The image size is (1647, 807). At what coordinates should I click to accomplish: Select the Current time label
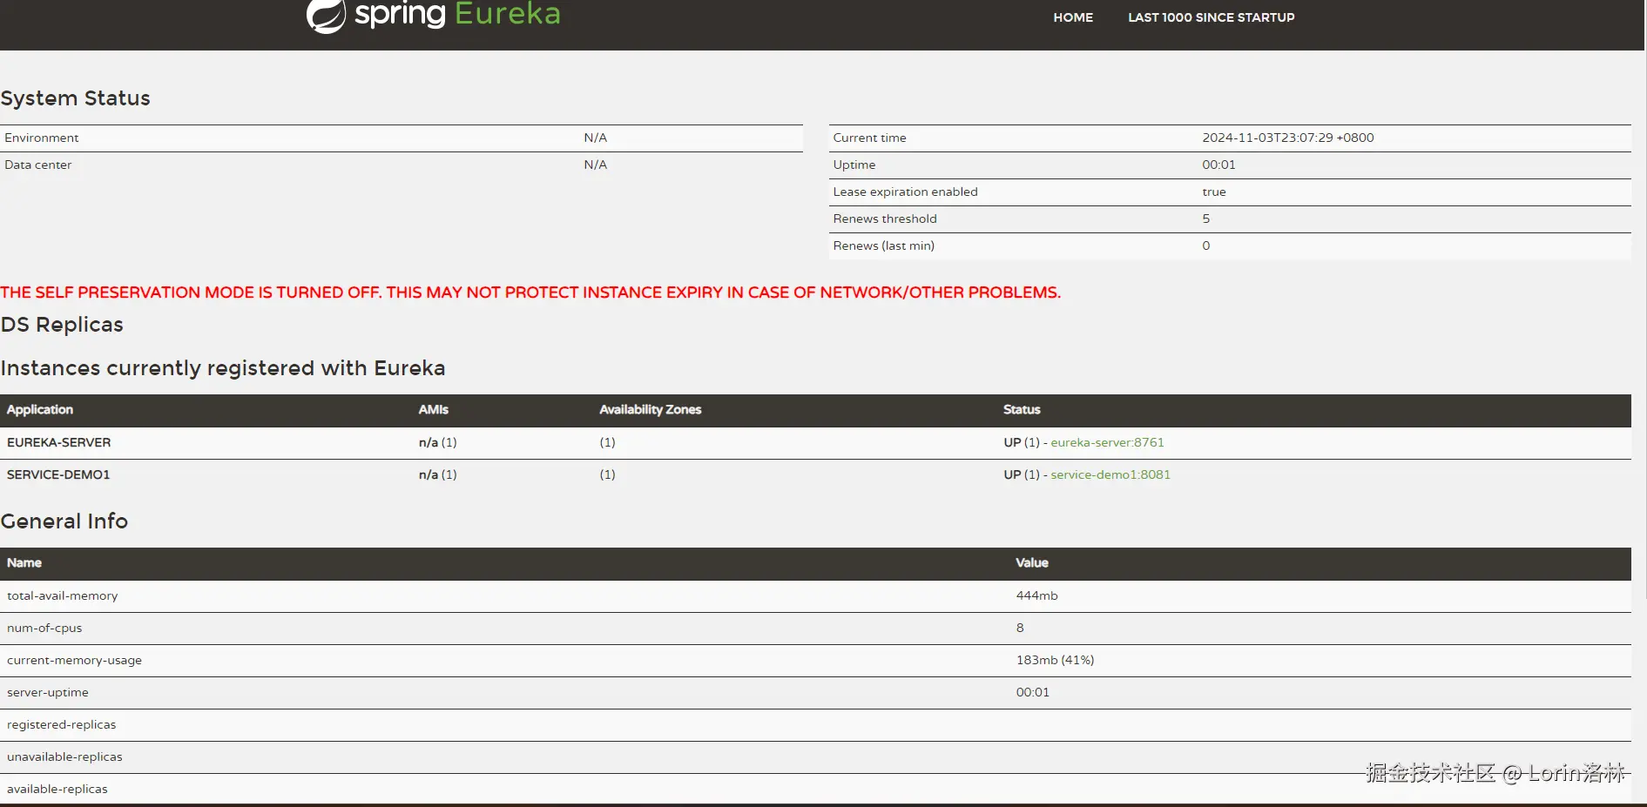pos(870,138)
